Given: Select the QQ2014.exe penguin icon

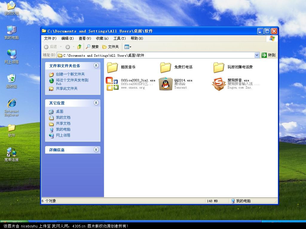Looking at the screenshot, I should coord(166,84).
